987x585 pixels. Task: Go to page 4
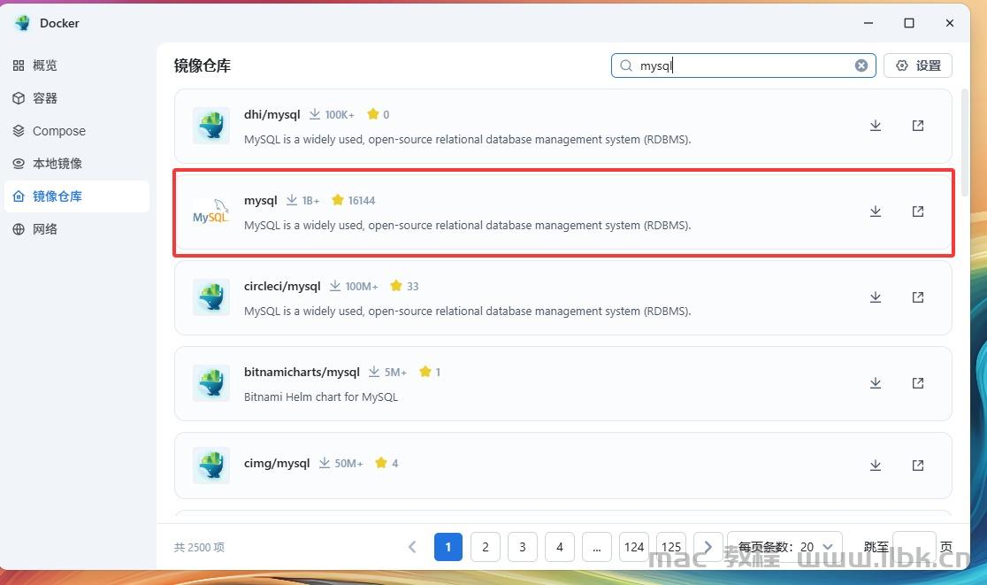tap(560, 547)
